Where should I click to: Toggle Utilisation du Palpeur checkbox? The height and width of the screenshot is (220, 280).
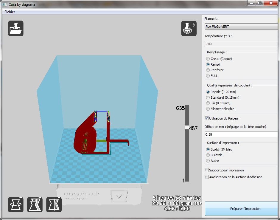[x=207, y=118]
